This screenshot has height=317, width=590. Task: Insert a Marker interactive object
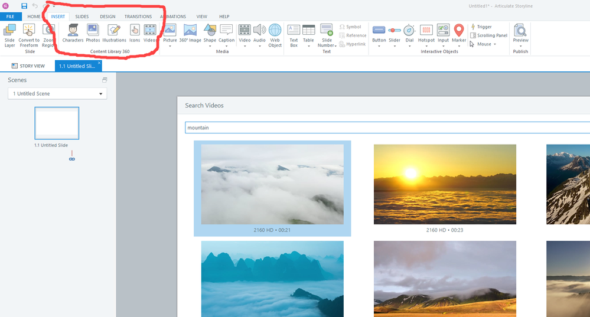459,33
